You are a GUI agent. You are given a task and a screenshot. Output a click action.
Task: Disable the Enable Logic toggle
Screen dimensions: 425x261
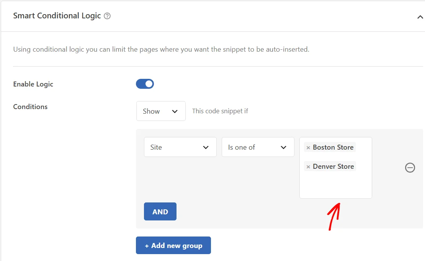point(145,84)
